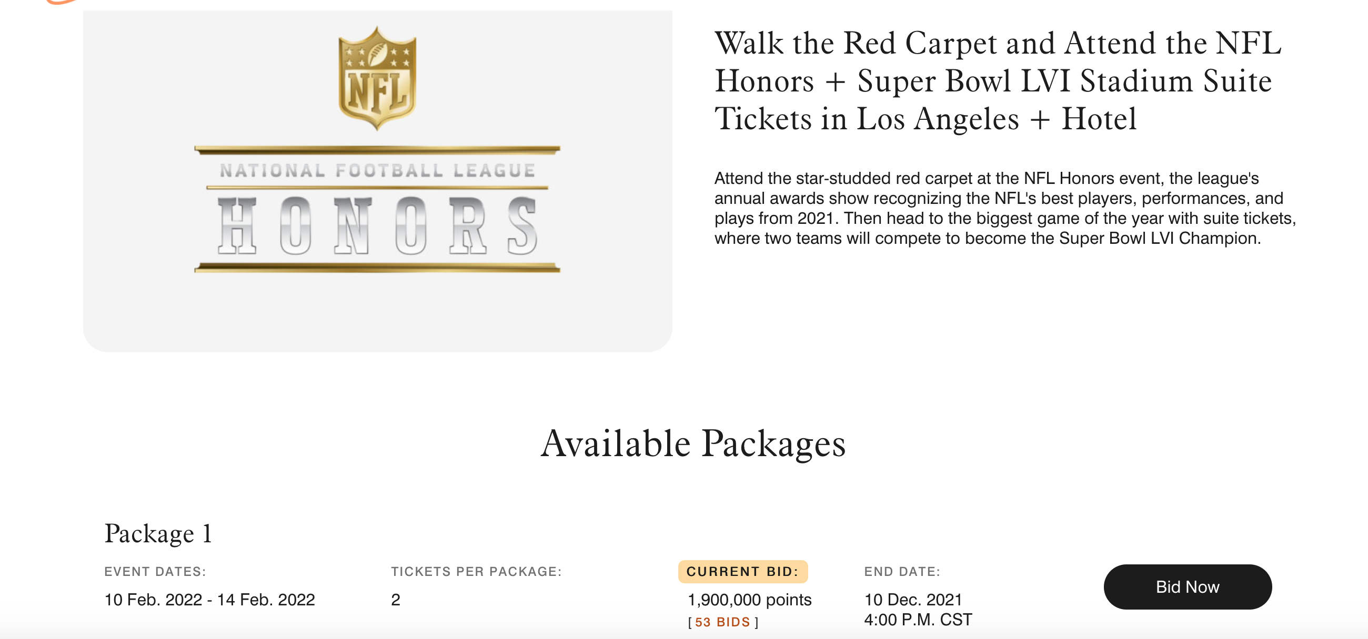The width and height of the screenshot is (1368, 639).
Task: Click the National Football League text in the banner
Action: click(x=377, y=171)
